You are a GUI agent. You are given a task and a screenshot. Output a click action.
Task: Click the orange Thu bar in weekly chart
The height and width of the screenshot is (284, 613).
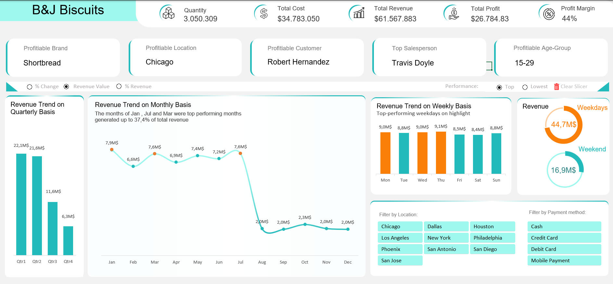(x=441, y=152)
